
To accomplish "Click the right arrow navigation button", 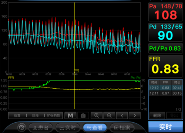I will point(135,116).
